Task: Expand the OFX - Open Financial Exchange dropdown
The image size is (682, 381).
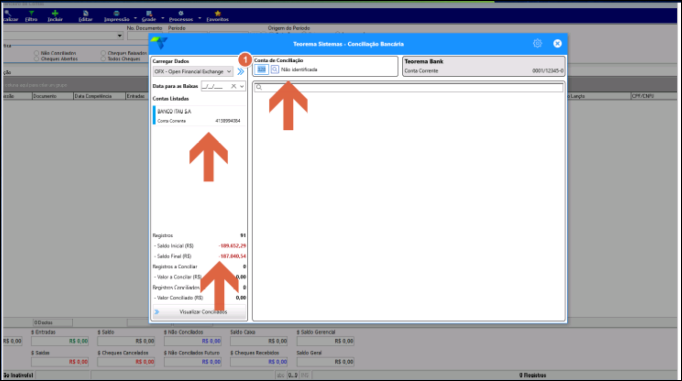Action: [229, 71]
